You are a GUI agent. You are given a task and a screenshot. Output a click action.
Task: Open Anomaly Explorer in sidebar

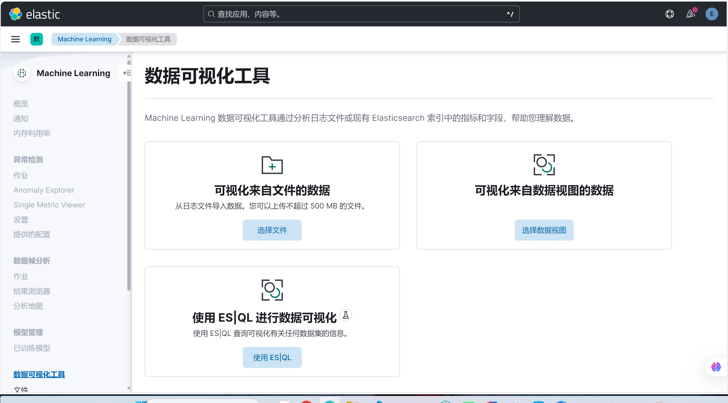[44, 190]
